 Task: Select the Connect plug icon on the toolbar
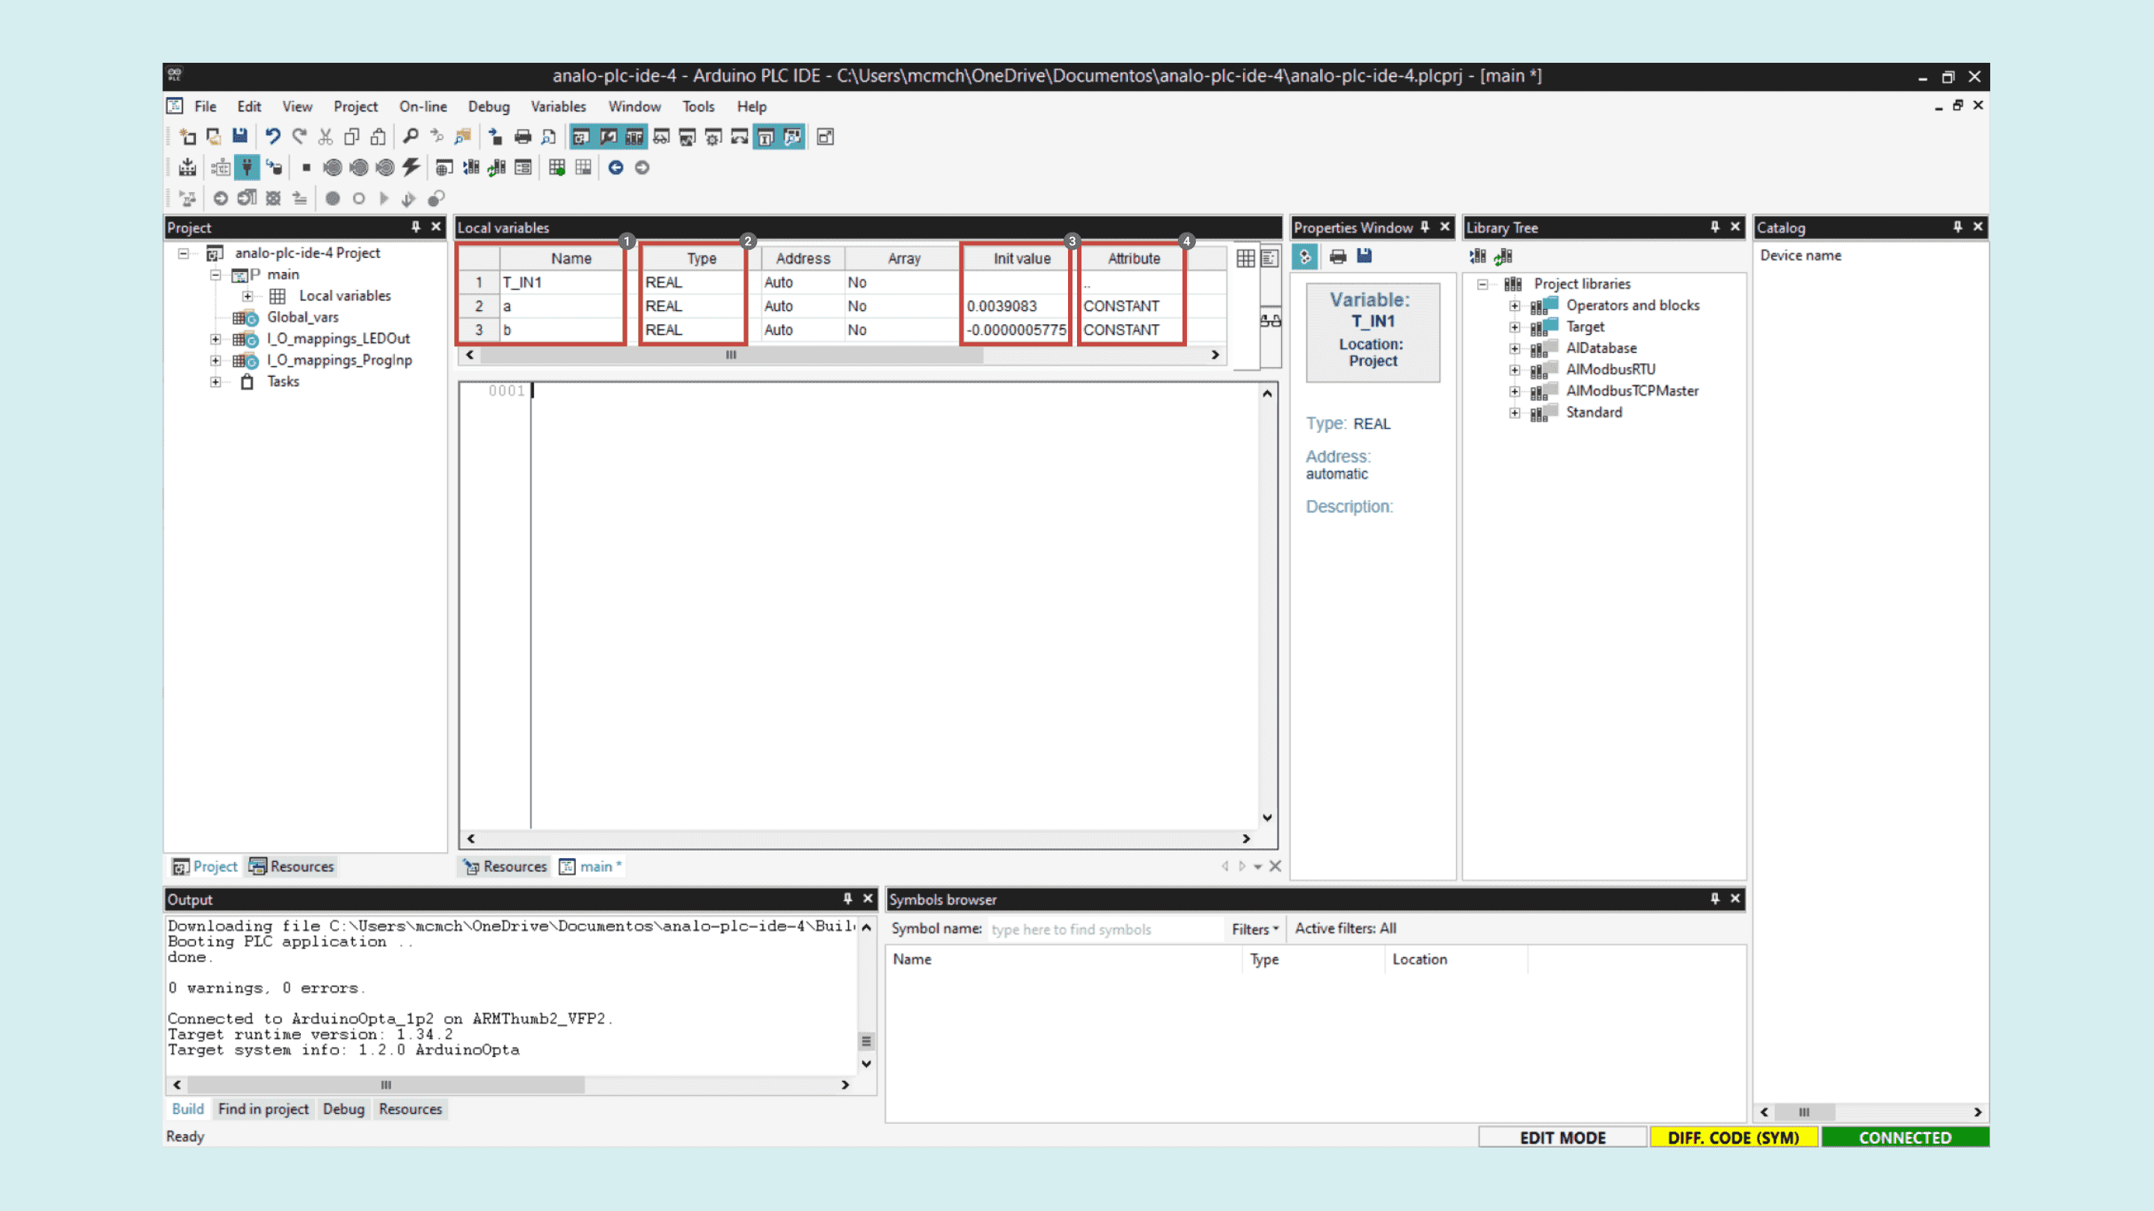(247, 167)
